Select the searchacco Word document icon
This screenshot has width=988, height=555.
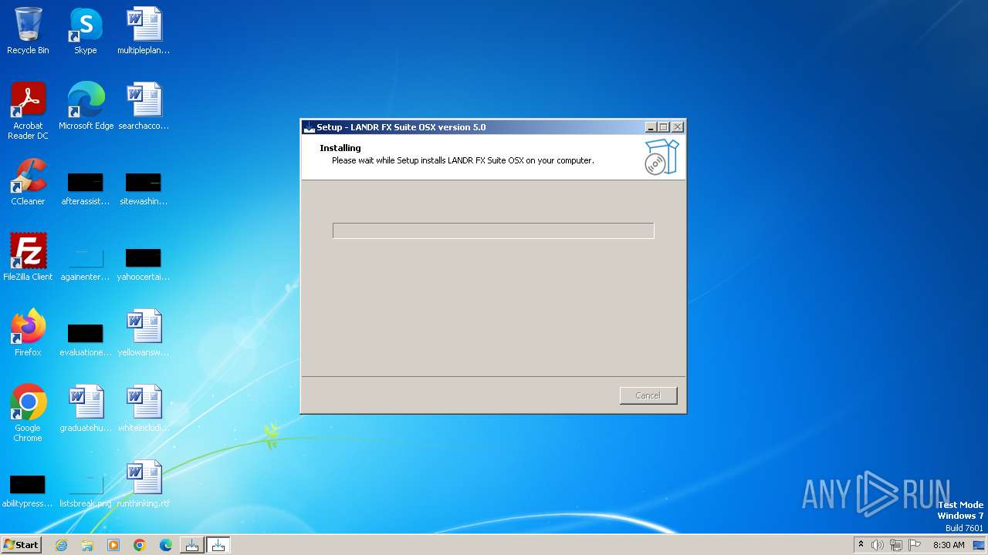(144, 107)
